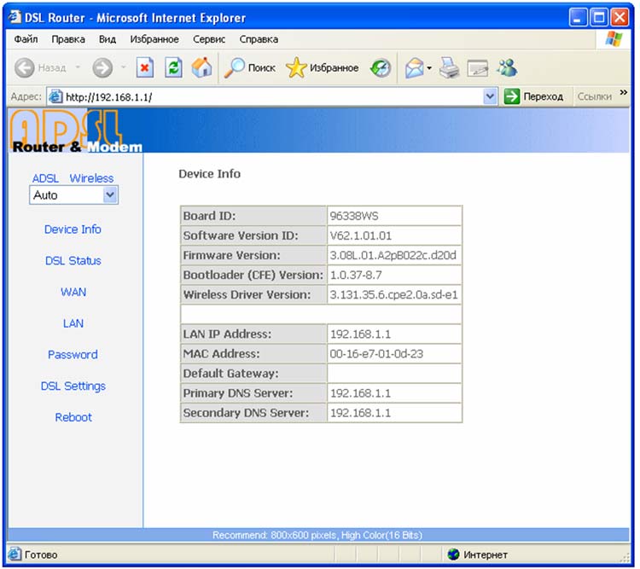
Task: Click the green Refresh page icon
Action: click(173, 68)
